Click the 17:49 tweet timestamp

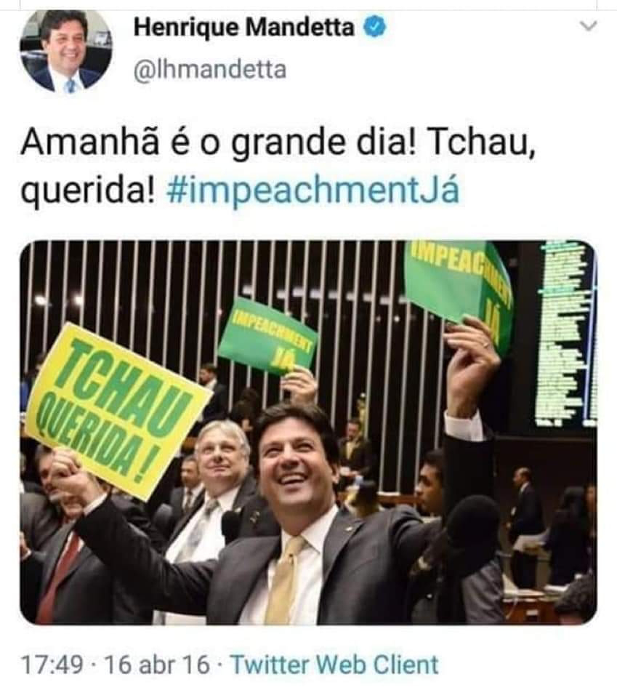point(52,665)
